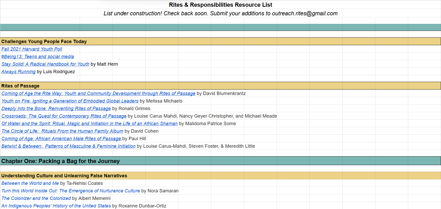Open The Colonizer and the Colonized link

[36, 198]
